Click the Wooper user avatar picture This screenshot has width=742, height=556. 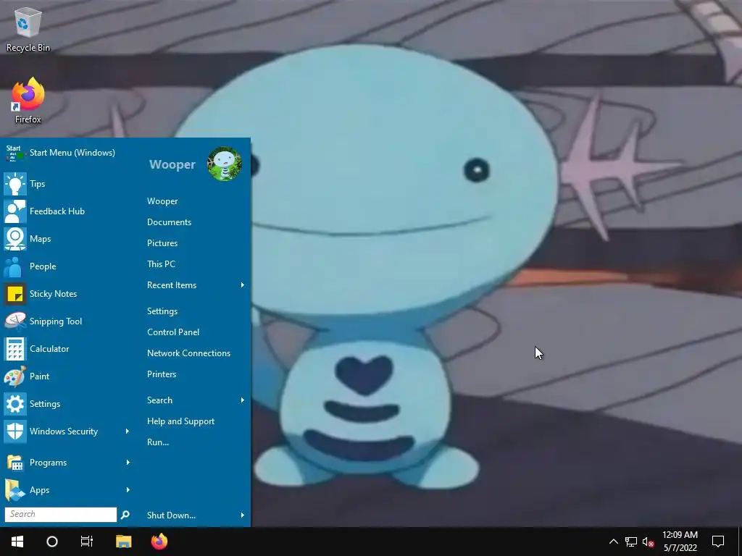pyautogui.click(x=225, y=164)
